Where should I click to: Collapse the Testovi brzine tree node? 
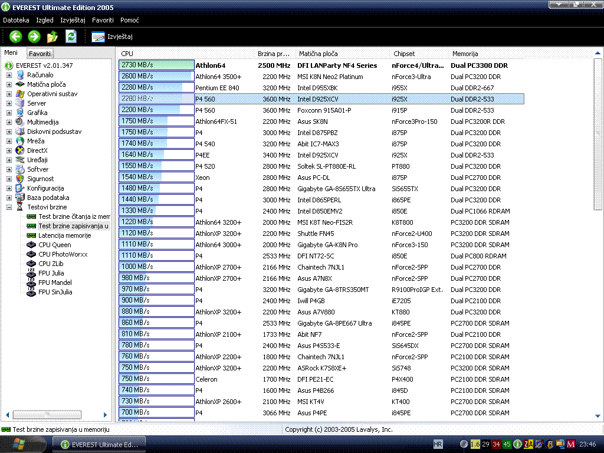[x=9, y=207]
